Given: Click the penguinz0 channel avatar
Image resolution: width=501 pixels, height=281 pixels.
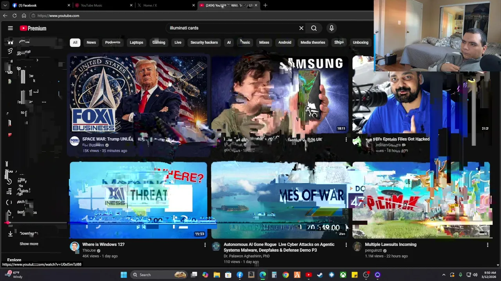Looking at the screenshot, I should pos(357,246).
